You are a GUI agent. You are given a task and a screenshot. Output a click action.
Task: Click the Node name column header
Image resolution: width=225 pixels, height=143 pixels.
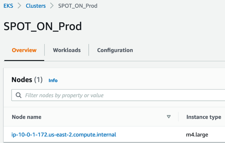tap(26, 117)
